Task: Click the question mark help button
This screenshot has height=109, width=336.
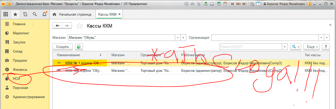Action: click(x=326, y=47)
